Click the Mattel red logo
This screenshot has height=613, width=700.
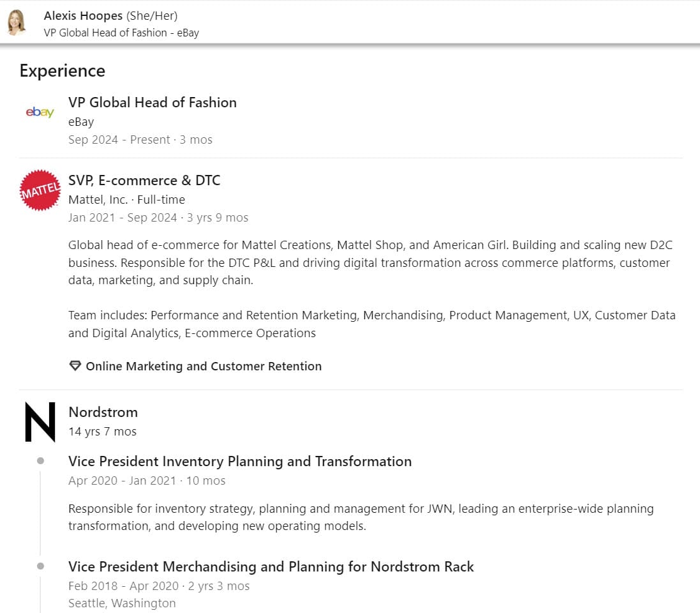pos(40,190)
